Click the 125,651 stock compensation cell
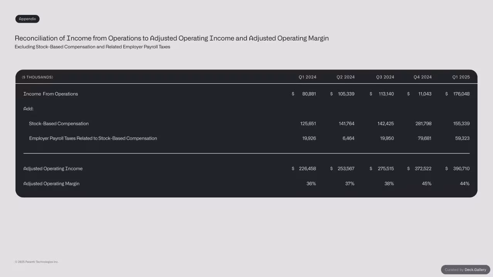Viewport: 493px width, 277px height. pyautogui.click(x=308, y=123)
